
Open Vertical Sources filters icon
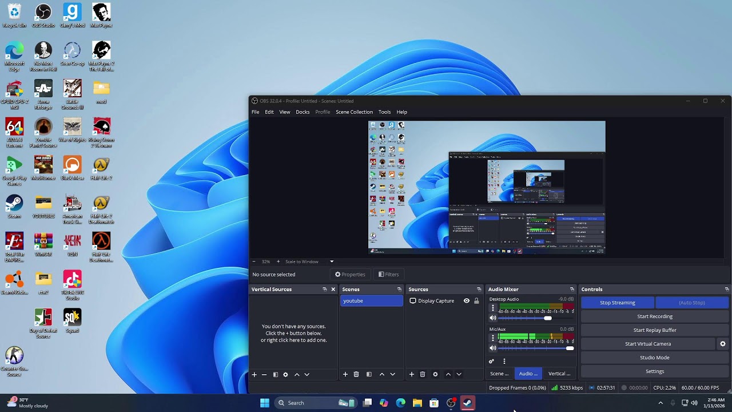pyautogui.click(x=275, y=374)
